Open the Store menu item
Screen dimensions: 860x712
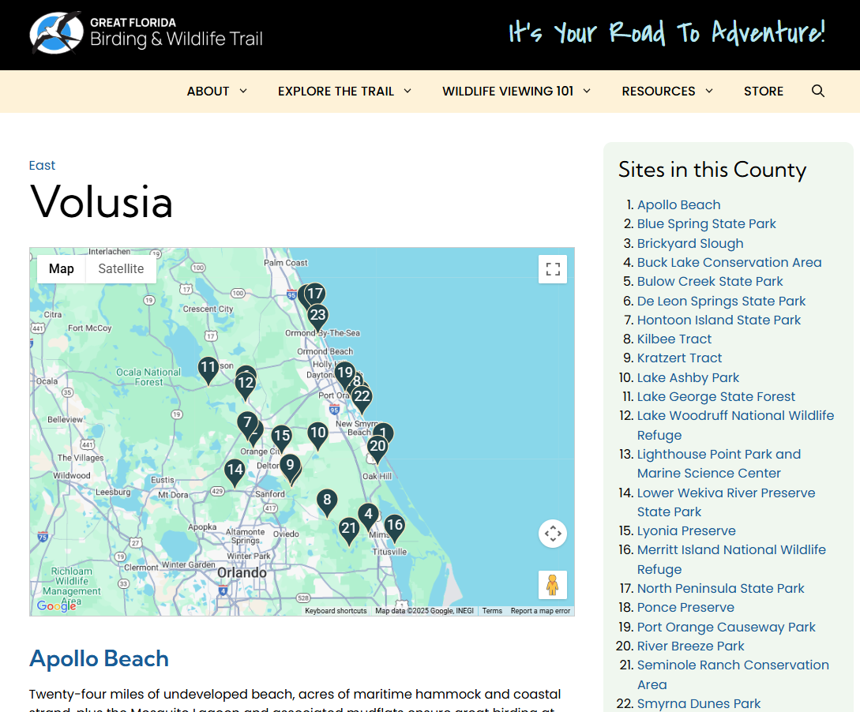pos(764,91)
